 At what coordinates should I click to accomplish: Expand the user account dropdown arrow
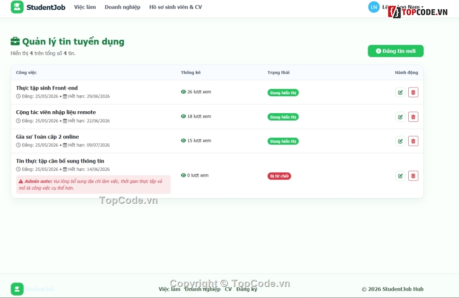click(422, 7)
